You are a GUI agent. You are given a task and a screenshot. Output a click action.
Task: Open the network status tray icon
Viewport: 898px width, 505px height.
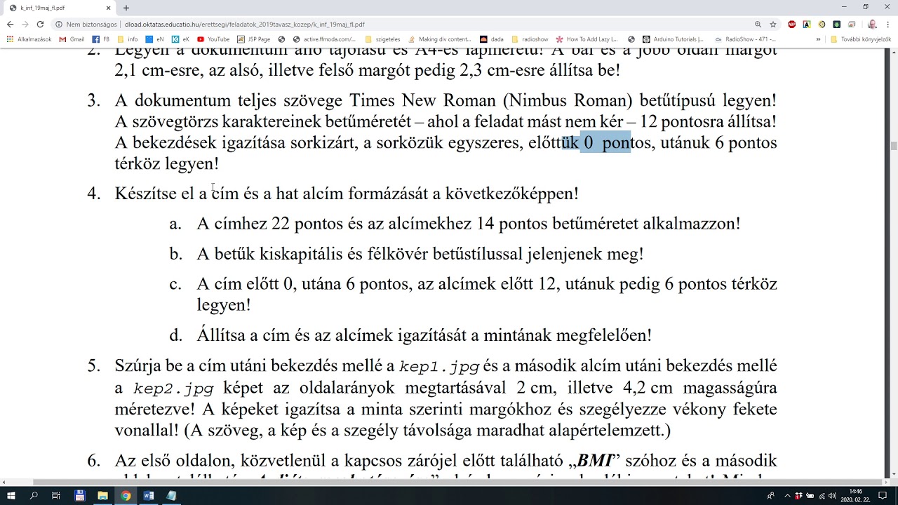pyautogui.click(x=821, y=496)
